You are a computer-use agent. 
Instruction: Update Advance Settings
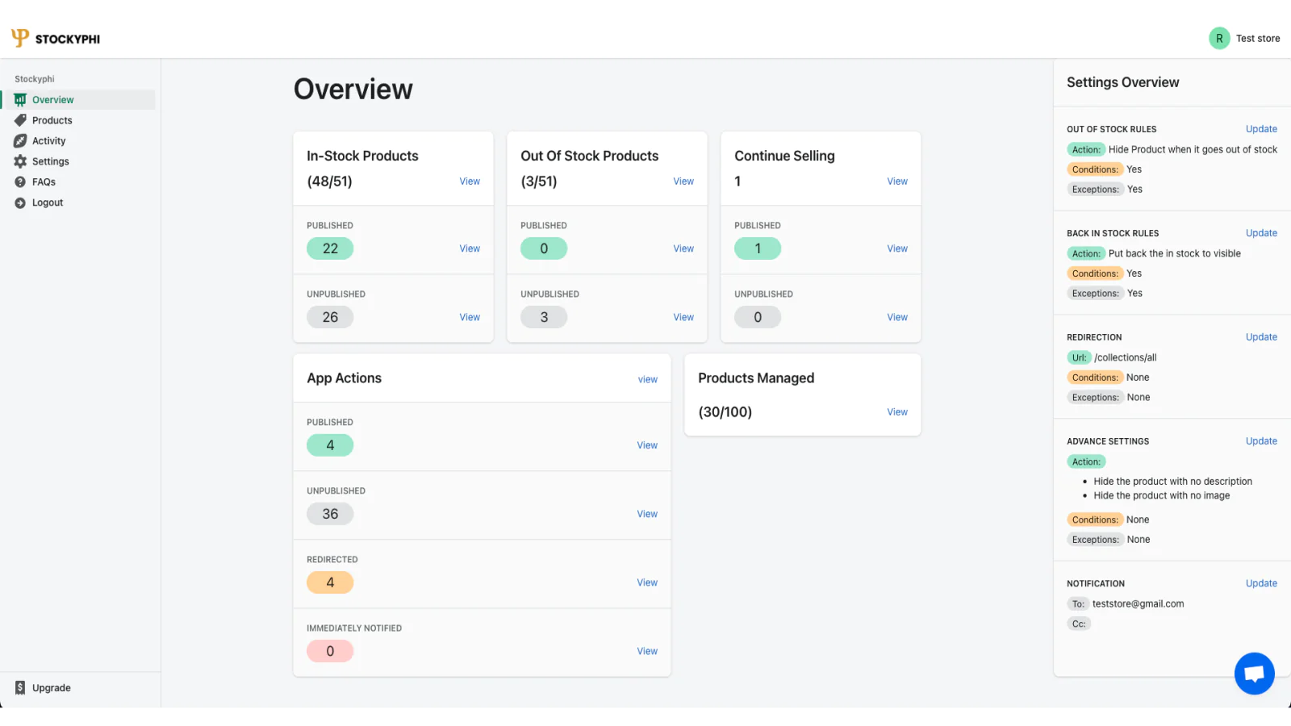(x=1261, y=441)
